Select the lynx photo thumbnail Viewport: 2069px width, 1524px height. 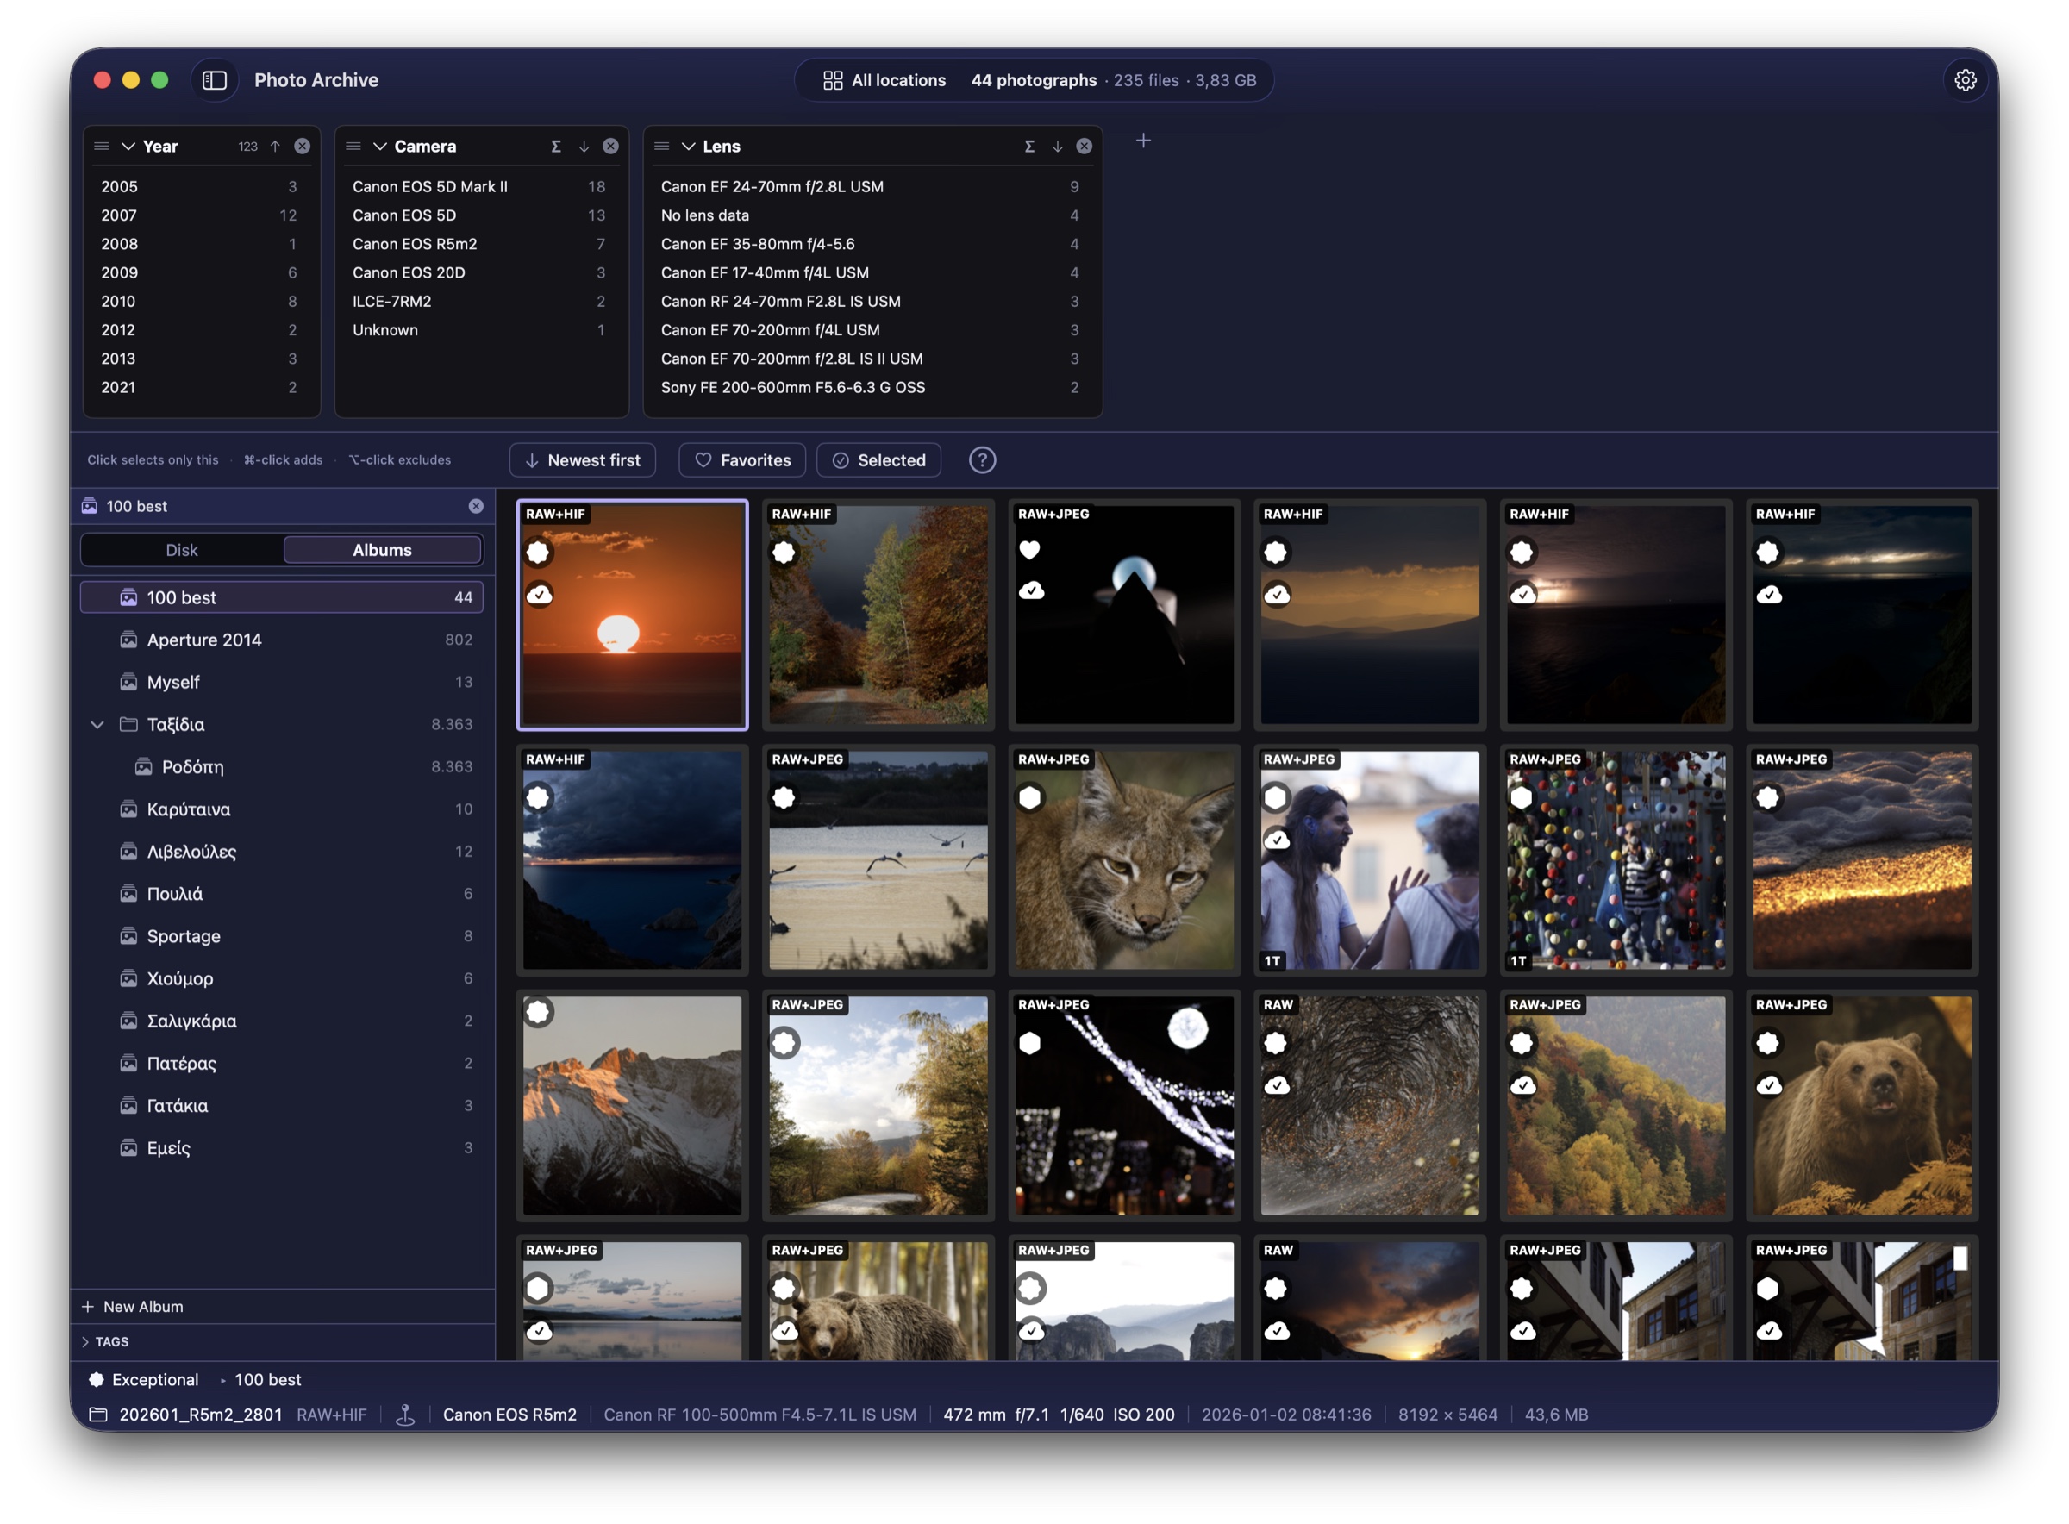coord(1123,859)
